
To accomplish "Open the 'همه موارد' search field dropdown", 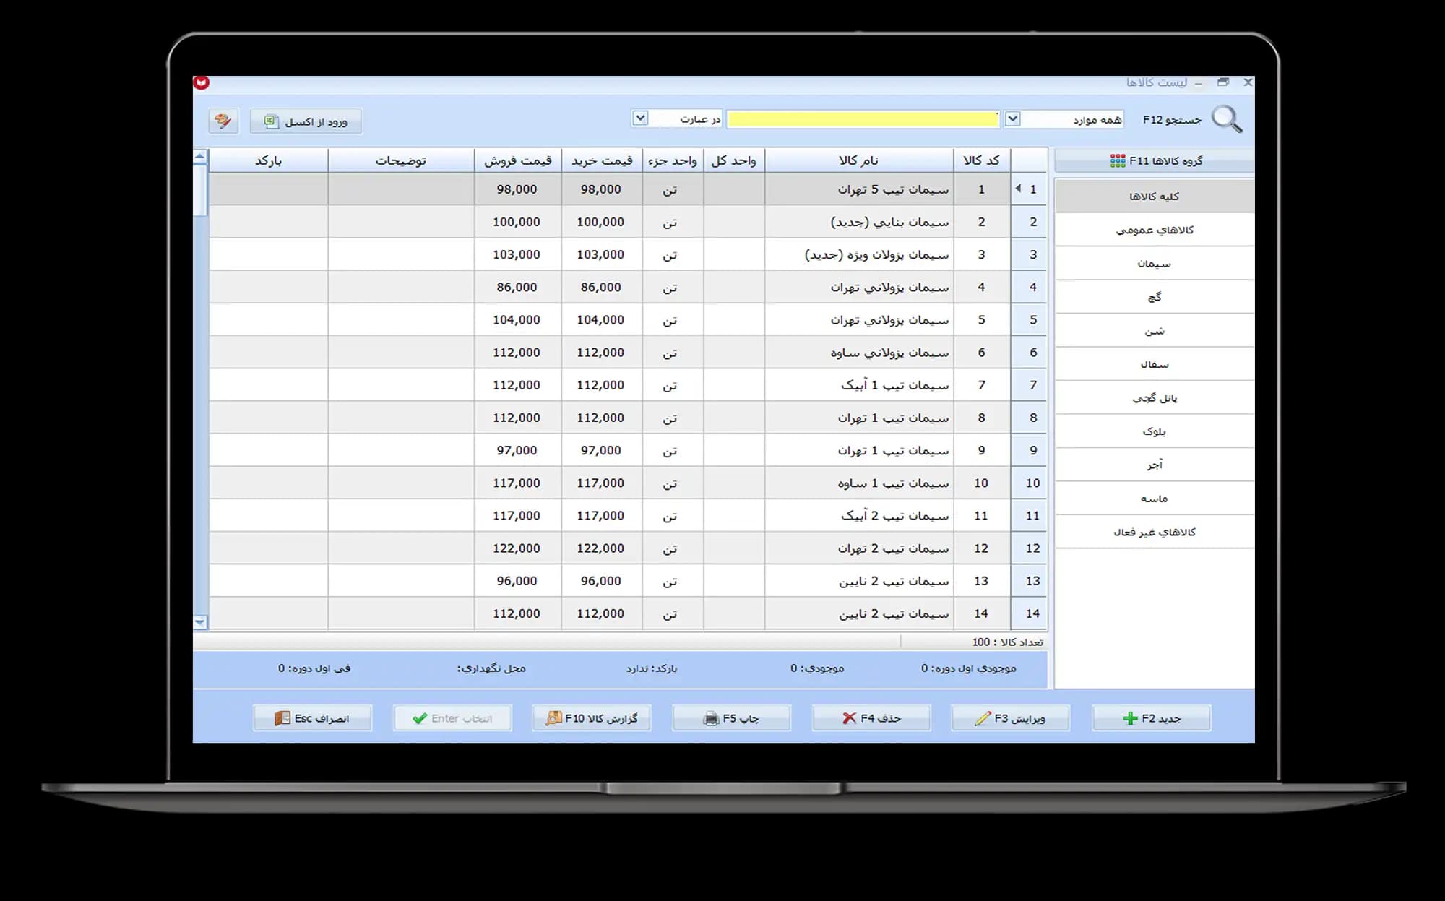I will (x=1012, y=119).
